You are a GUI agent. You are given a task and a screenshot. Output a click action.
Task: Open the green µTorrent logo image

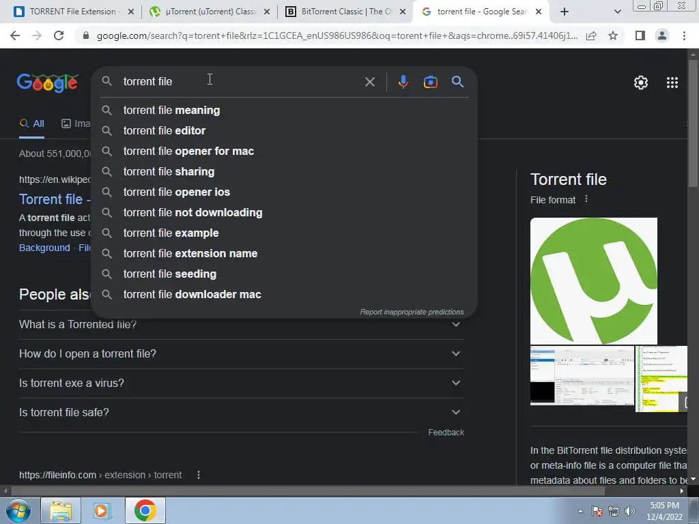[593, 280]
